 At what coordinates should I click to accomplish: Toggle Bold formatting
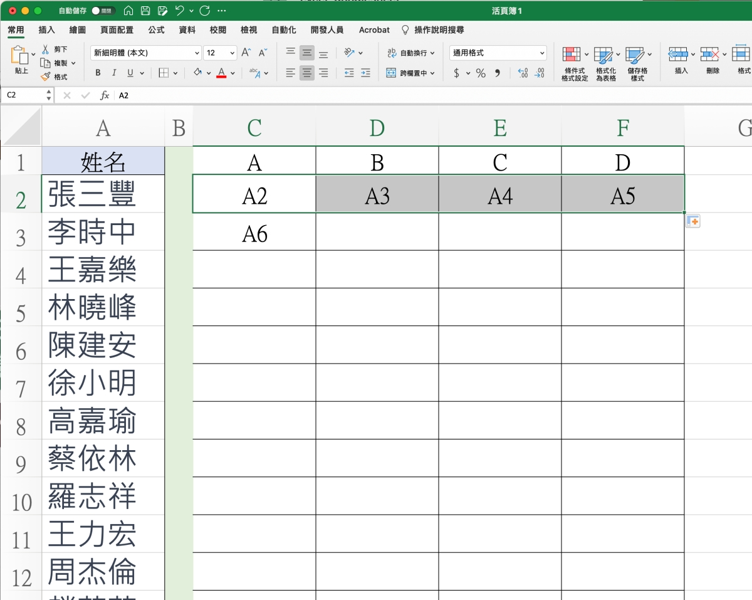(x=98, y=73)
